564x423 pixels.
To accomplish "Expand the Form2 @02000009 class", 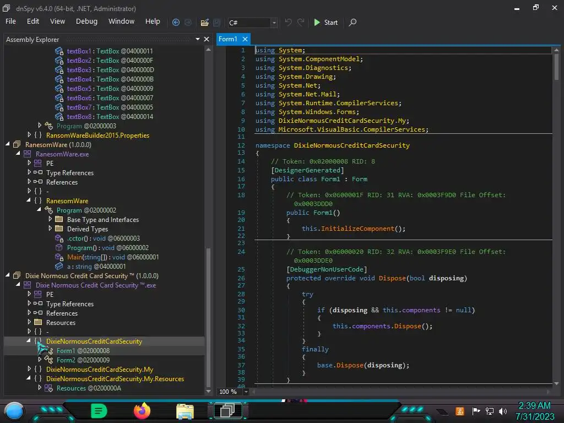I will (40, 359).
